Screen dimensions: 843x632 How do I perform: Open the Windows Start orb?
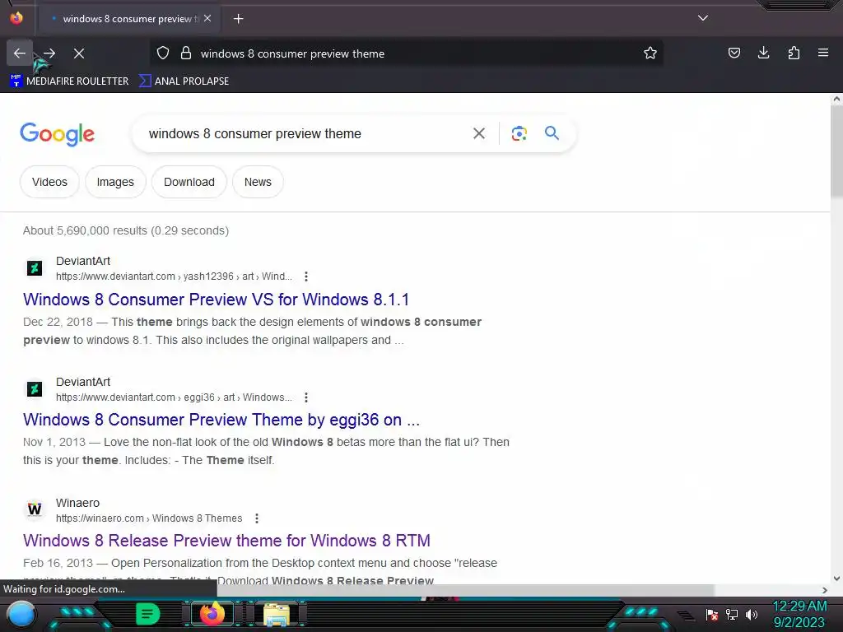coord(21,614)
